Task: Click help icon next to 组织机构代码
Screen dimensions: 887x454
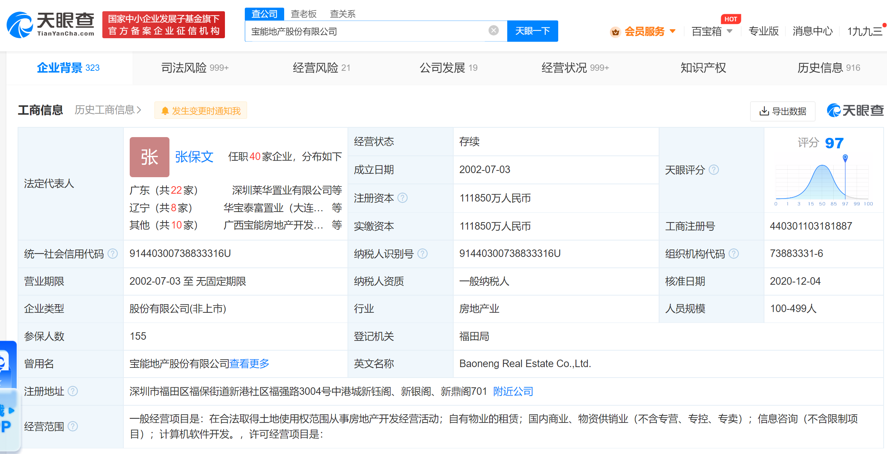Action: pyautogui.click(x=734, y=254)
